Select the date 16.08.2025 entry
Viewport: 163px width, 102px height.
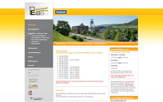[x=63, y=62]
